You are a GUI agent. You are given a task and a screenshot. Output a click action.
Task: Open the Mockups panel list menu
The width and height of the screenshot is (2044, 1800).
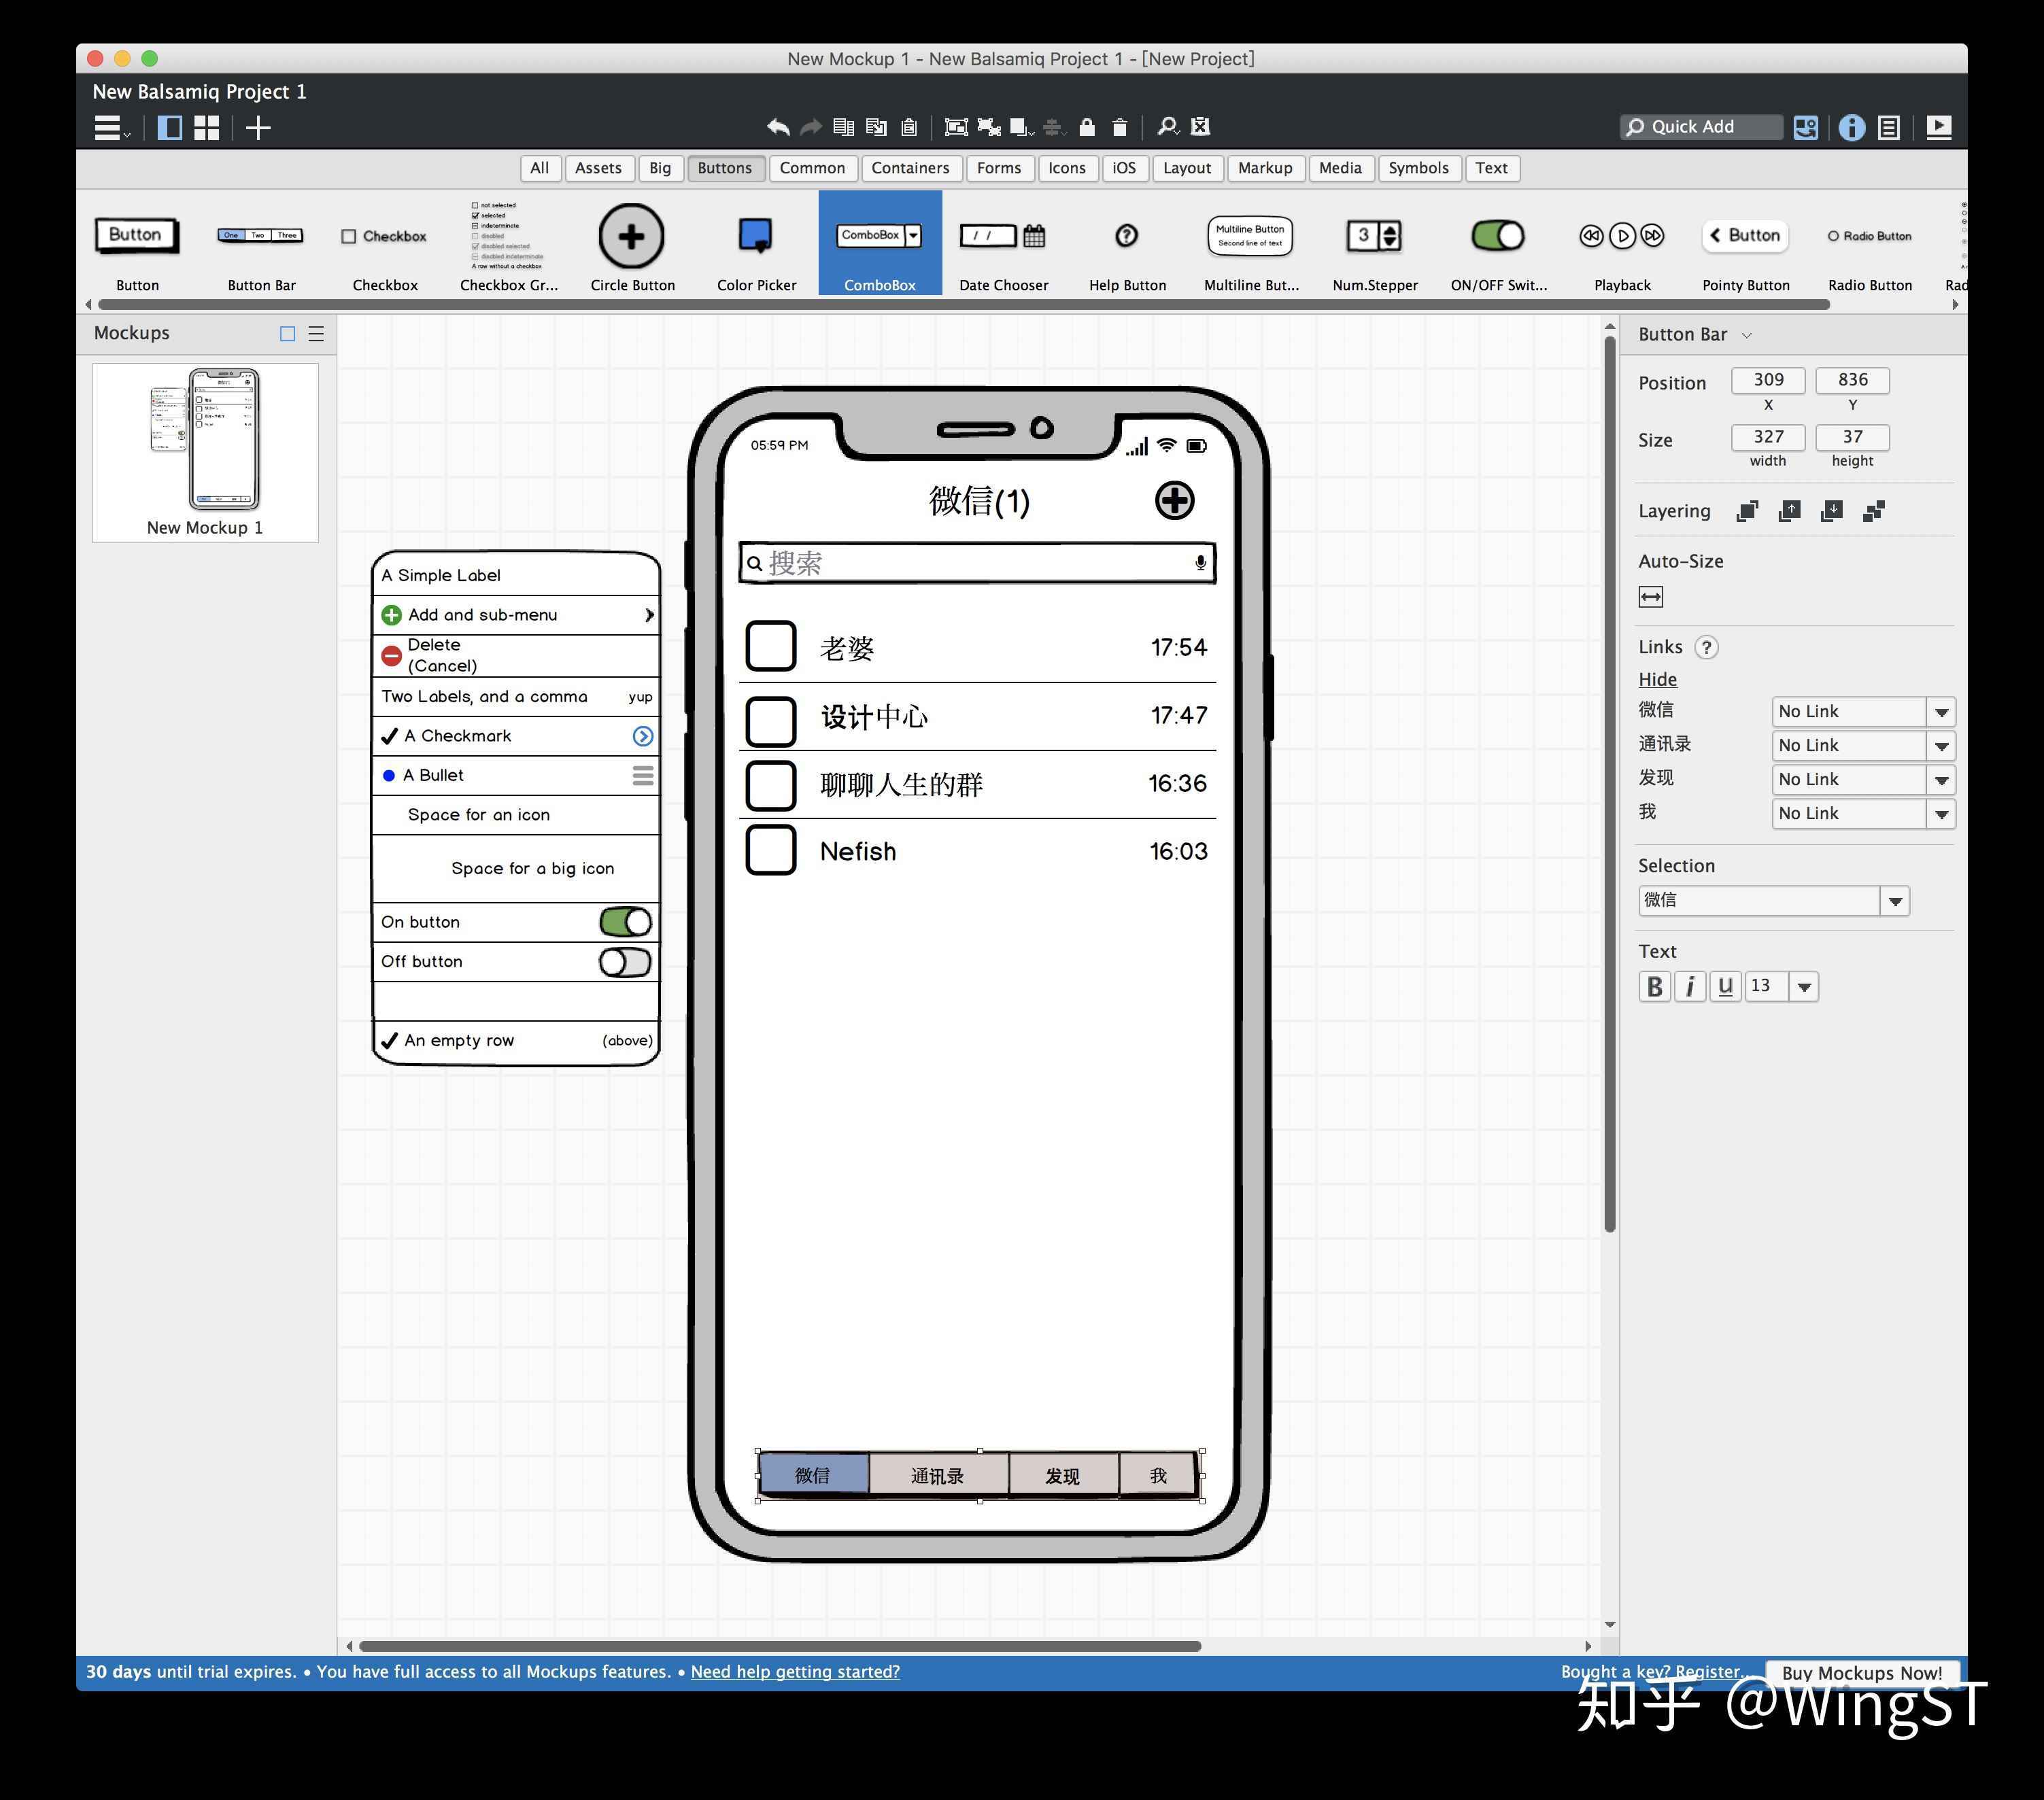(316, 334)
